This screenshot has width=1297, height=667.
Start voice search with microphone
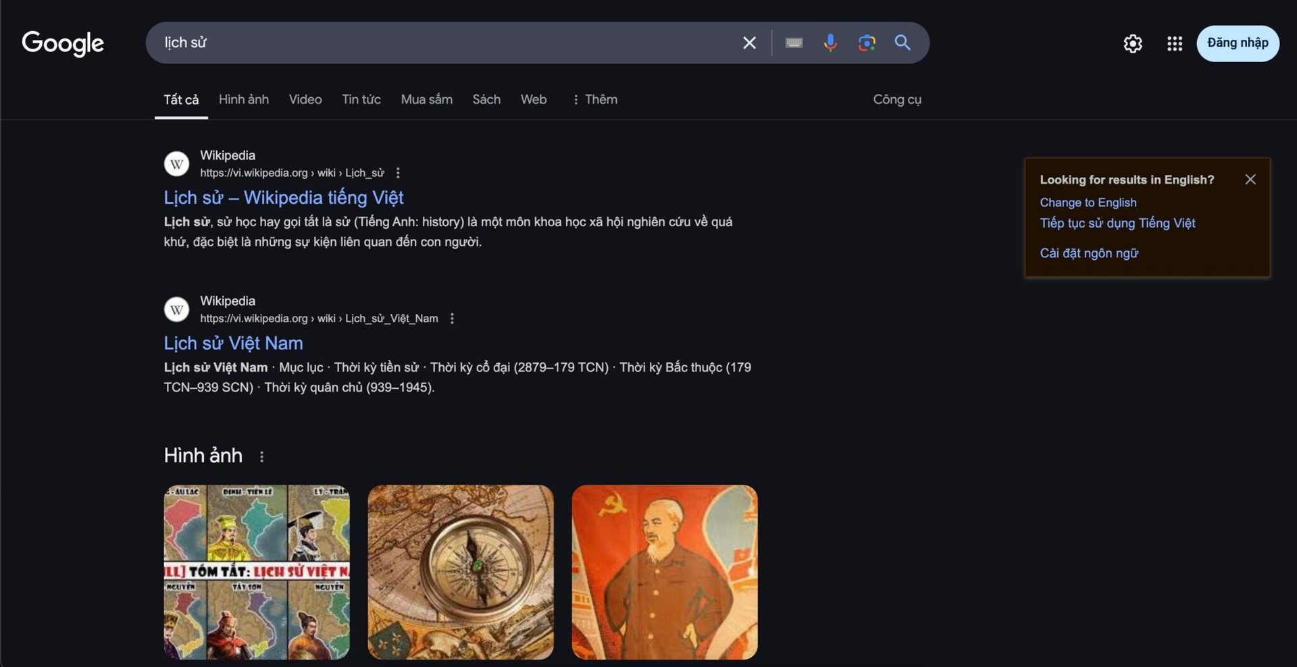pos(830,43)
